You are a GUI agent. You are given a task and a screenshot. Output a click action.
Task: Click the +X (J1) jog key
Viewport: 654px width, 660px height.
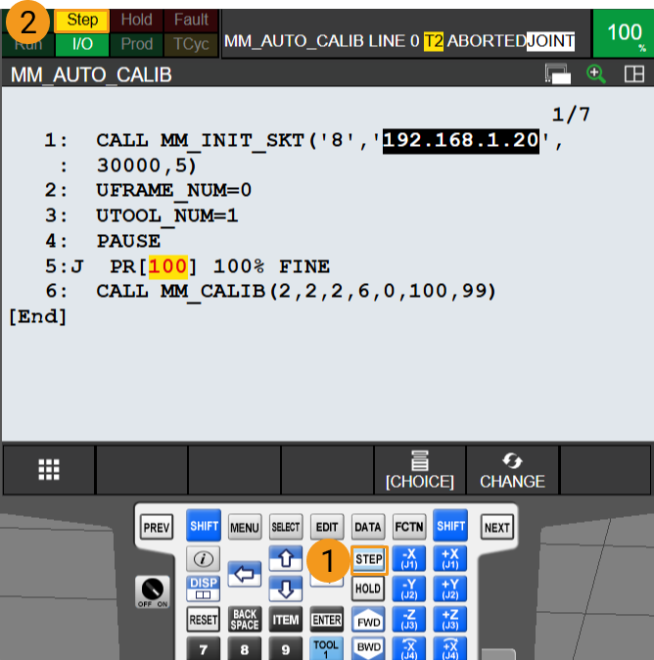pos(450,558)
